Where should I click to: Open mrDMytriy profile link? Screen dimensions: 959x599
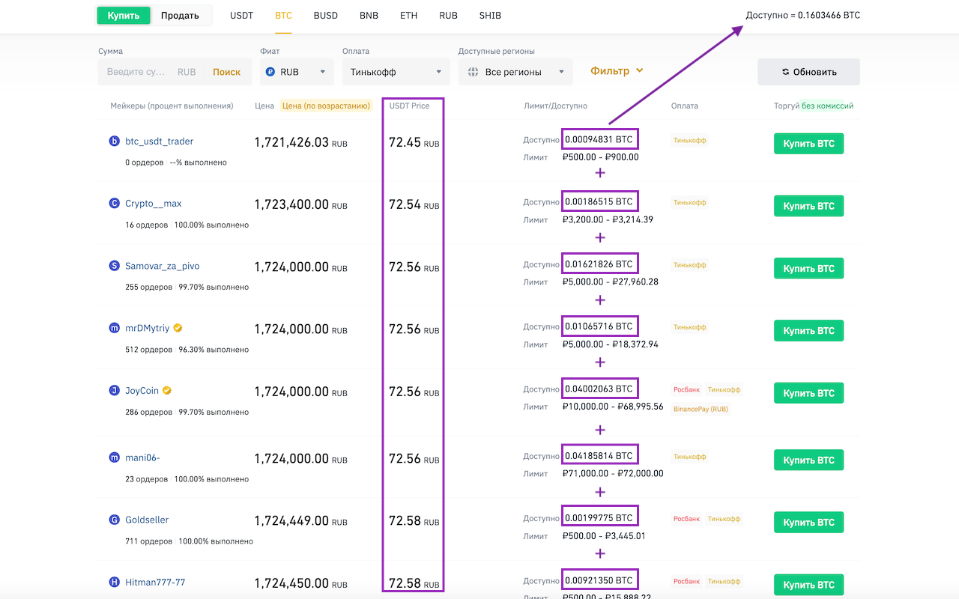click(148, 328)
